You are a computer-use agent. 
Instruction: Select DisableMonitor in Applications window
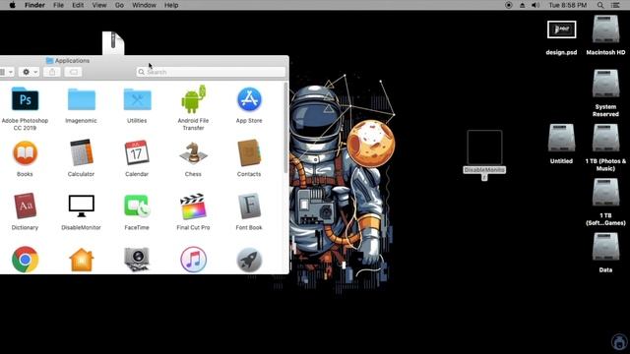(x=81, y=206)
